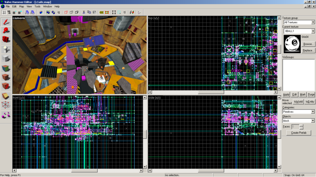
Task: Click the Browse... texture button
Action: click(308, 44)
